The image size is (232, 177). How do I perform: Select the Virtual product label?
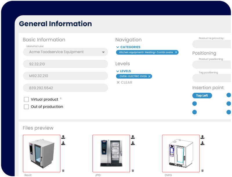pos(44,99)
